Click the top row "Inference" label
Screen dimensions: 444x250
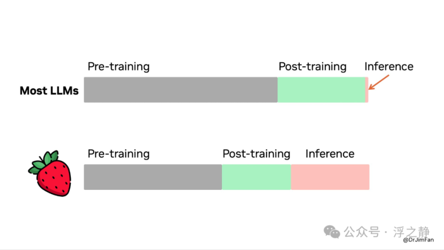(x=389, y=67)
